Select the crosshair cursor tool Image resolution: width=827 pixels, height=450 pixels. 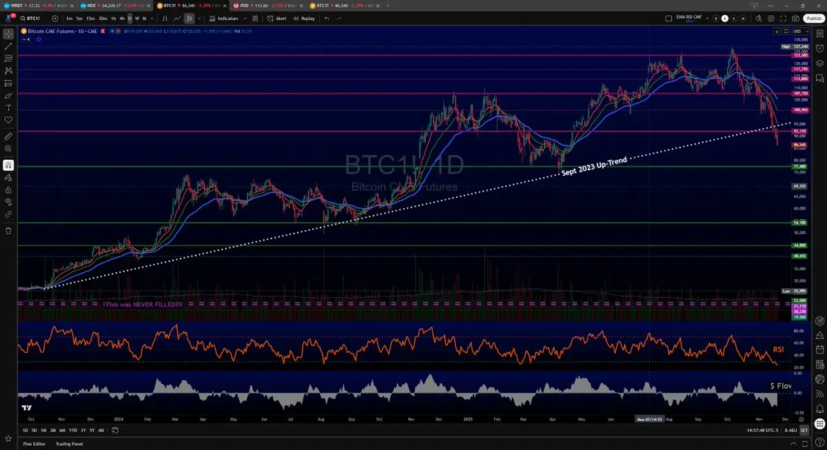[x=8, y=33]
